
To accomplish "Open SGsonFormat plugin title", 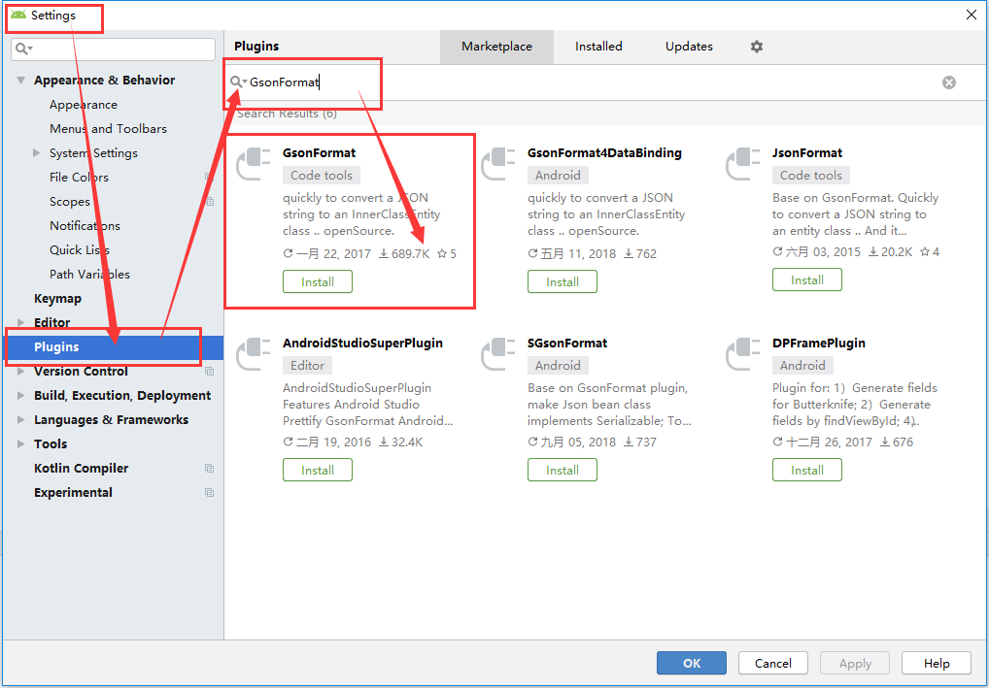I will [567, 344].
